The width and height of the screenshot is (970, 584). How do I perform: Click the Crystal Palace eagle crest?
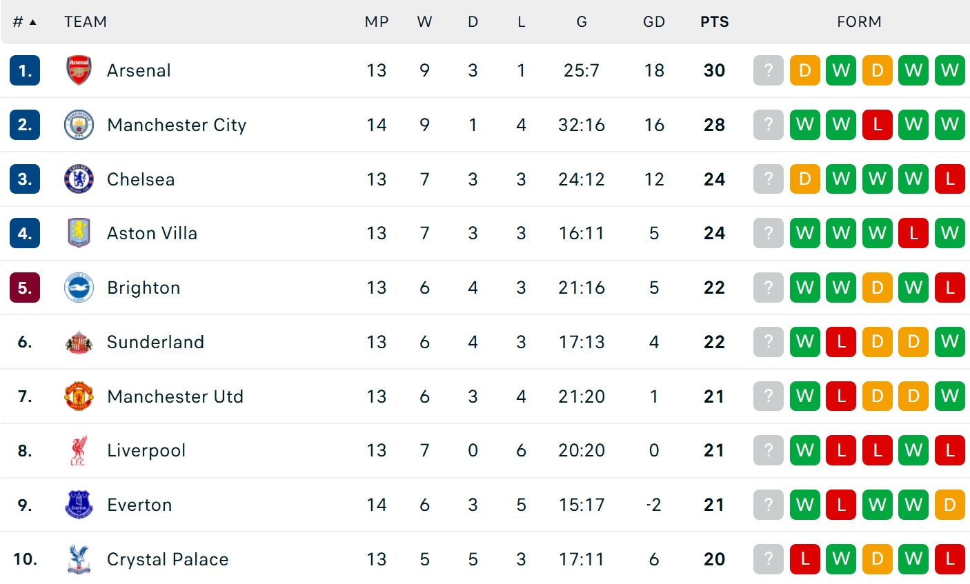click(x=79, y=559)
